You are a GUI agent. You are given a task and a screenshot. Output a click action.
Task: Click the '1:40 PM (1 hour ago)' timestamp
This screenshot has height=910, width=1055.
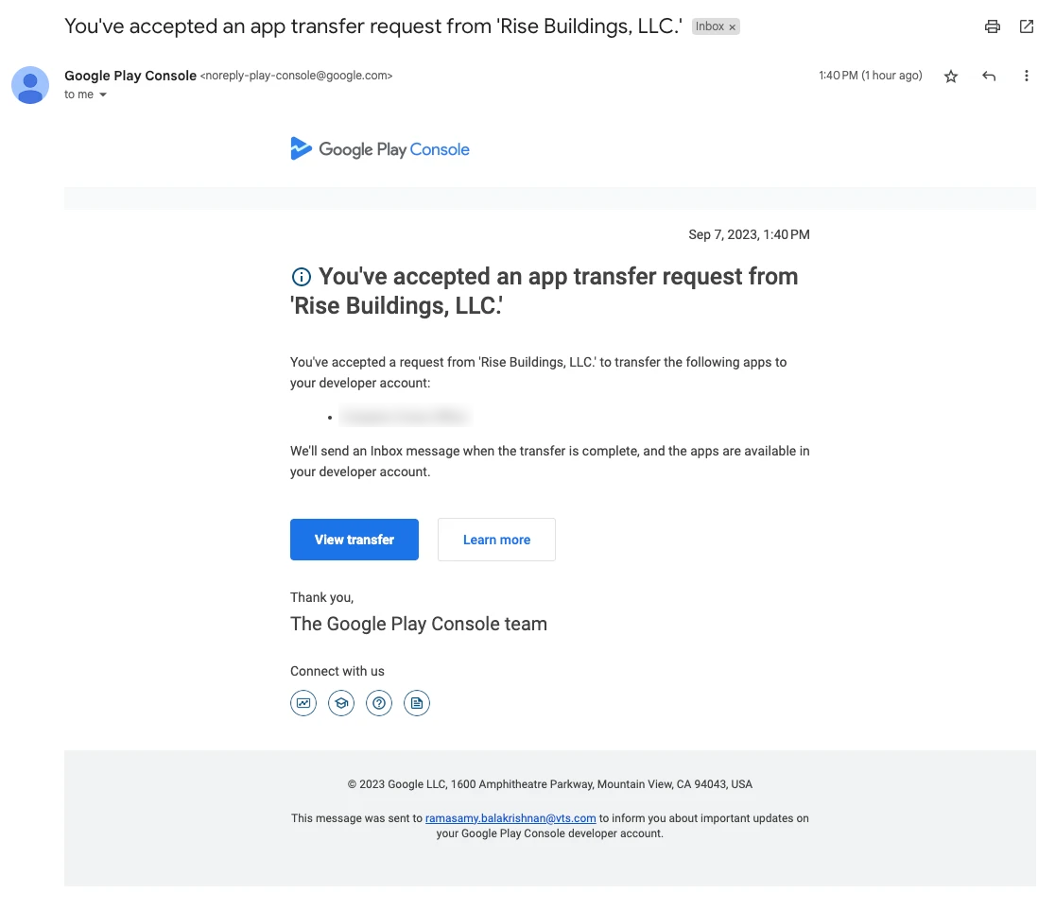tap(870, 76)
